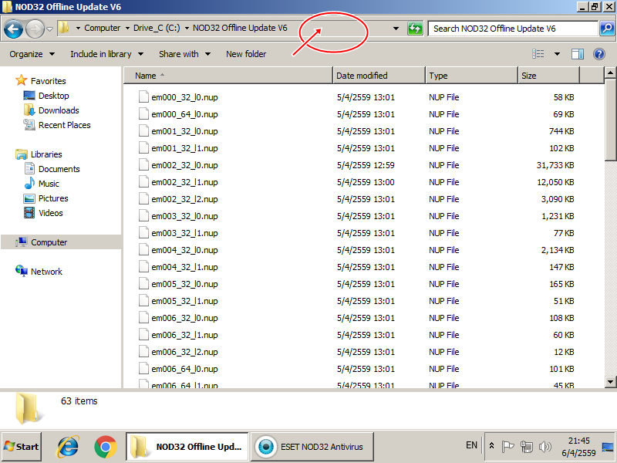Select the file em001_32_l0.nup
This screenshot has height=463, width=617.
184,131
